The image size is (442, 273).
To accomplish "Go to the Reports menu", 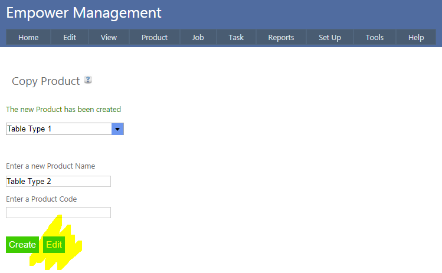I will pos(281,37).
